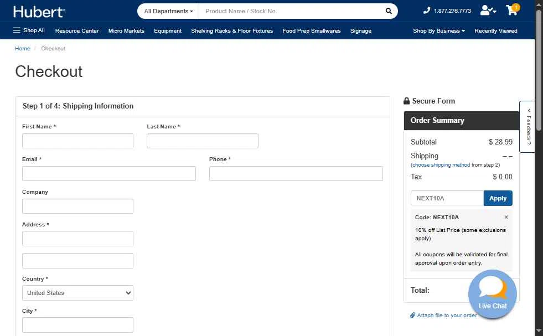Click the subtotal value $ 28.99
Image resolution: width=543 pixels, height=336 pixels.
click(x=500, y=142)
